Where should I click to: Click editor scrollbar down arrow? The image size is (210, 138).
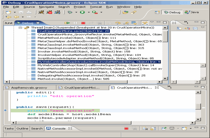[x=198, y=119]
